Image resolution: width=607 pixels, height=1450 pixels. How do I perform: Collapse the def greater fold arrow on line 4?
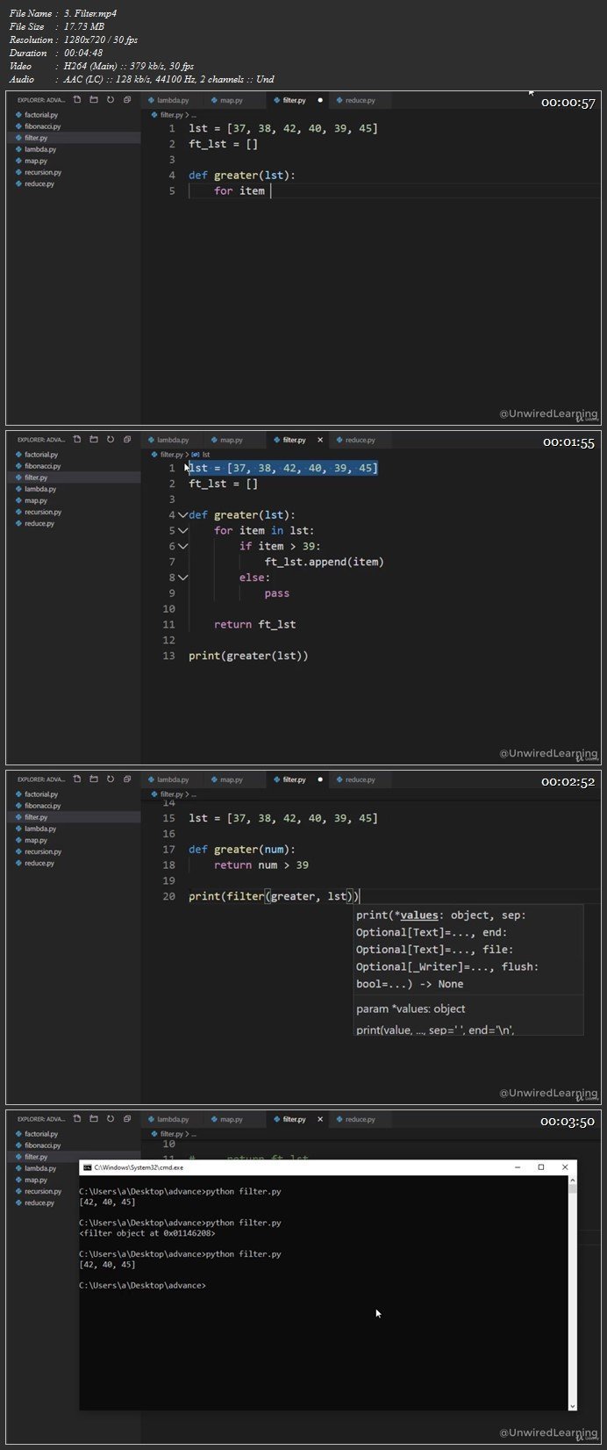[182, 515]
